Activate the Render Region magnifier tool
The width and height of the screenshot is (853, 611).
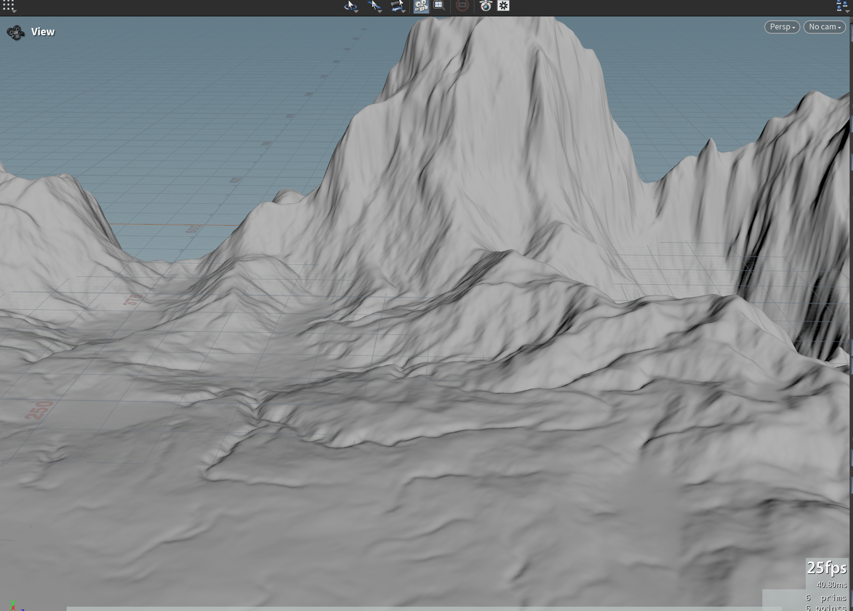coord(439,6)
